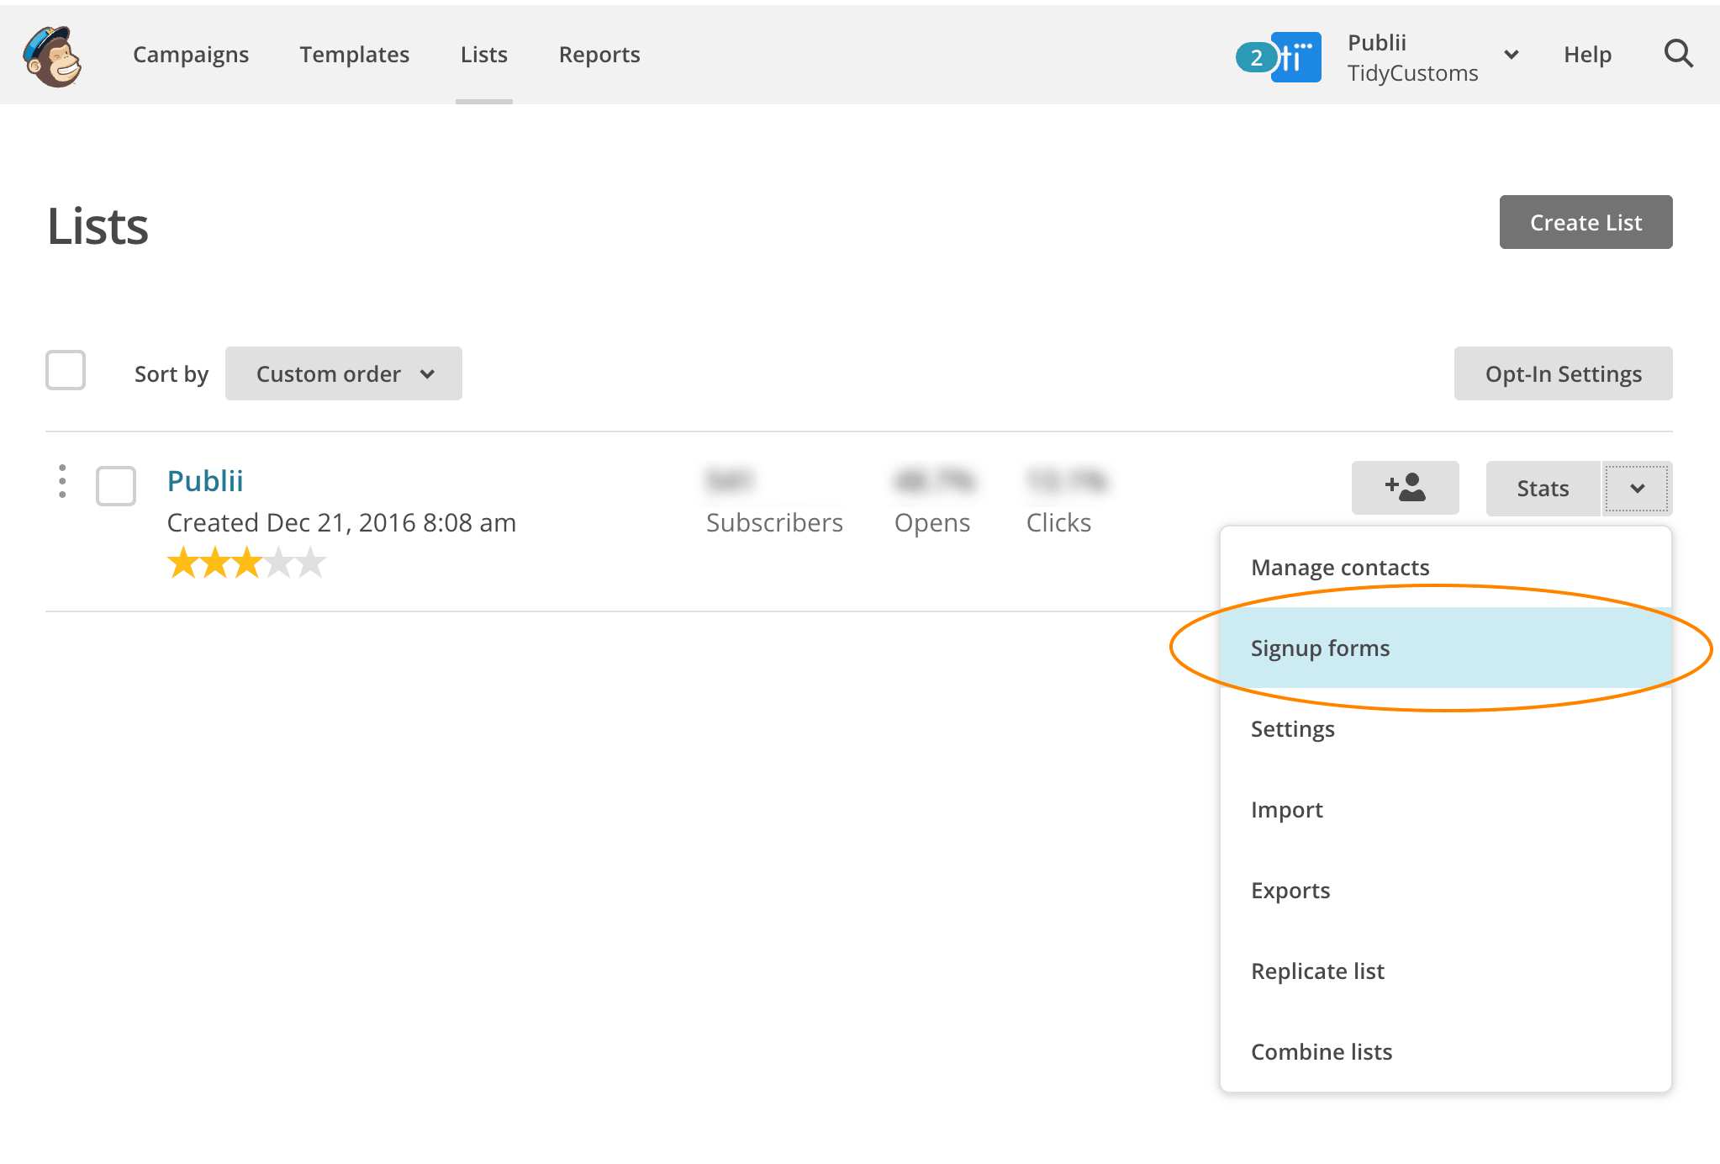This screenshot has width=1720, height=1164.
Task: Click the add subscriber icon
Action: pyautogui.click(x=1406, y=487)
